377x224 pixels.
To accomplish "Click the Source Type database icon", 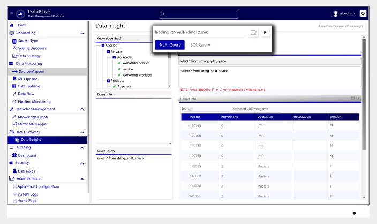I will 14,41.
